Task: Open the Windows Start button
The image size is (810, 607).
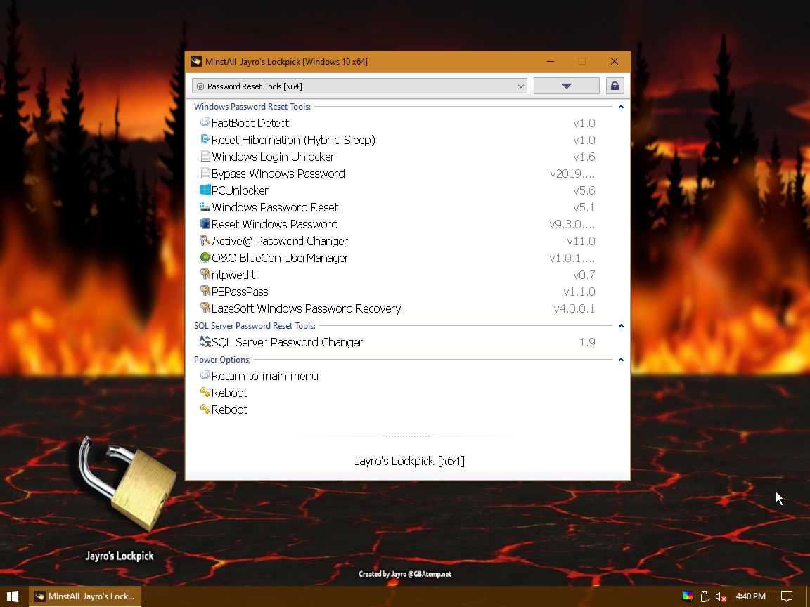Action: point(13,596)
